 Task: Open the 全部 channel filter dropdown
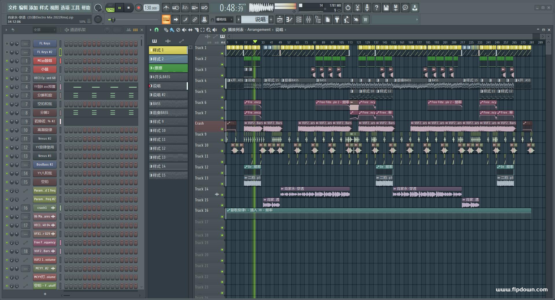tap(44, 30)
